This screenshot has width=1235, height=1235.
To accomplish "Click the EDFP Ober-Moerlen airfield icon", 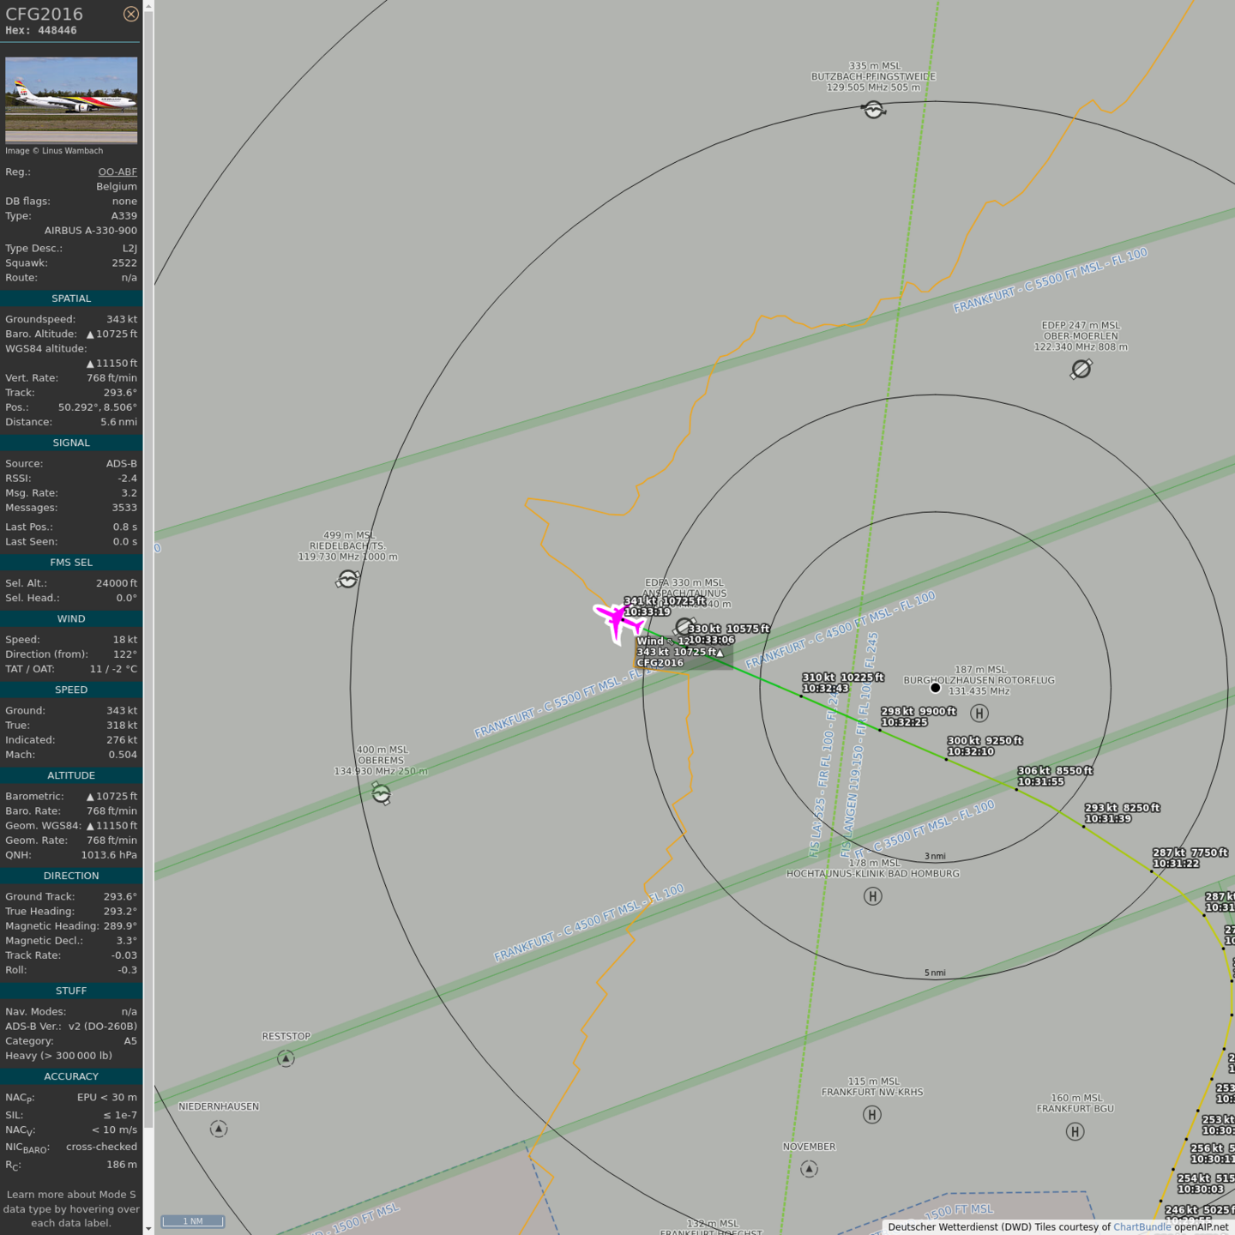I will [1081, 369].
